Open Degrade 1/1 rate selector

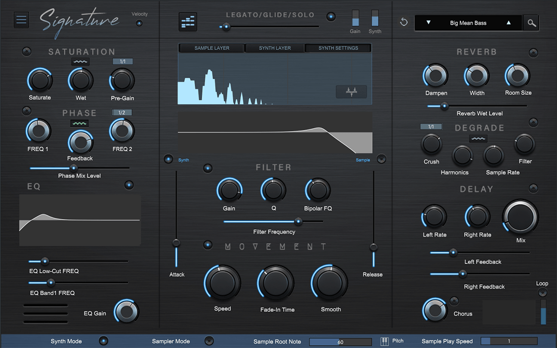[431, 127]
